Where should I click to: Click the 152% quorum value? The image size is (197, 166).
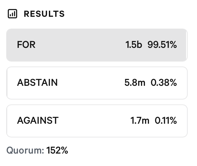tap(57, 150)
